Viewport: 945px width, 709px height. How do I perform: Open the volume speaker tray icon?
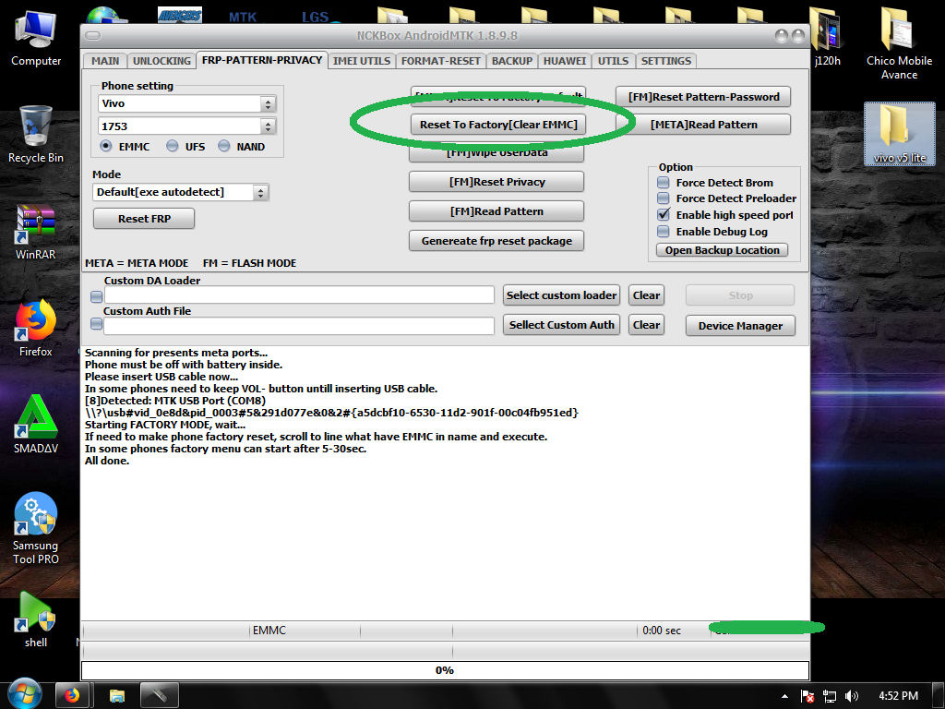point(851,696)
